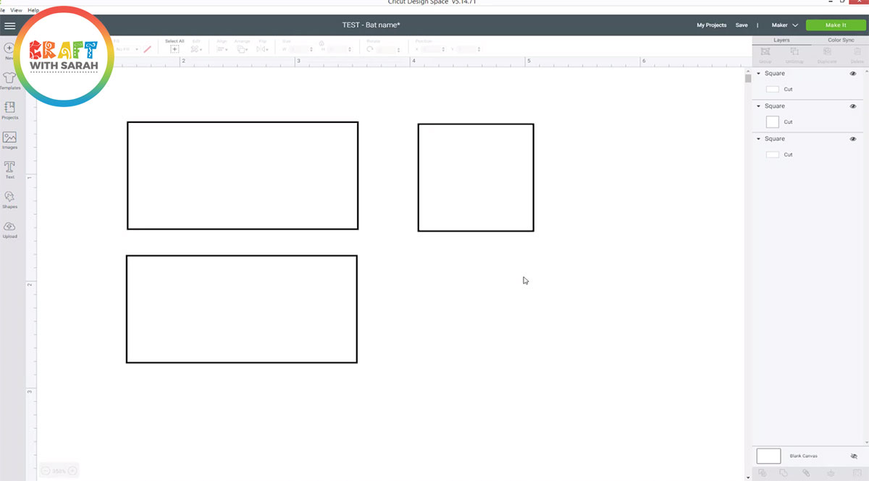Click the Attach icon at panel bottom

click(807, 473)
